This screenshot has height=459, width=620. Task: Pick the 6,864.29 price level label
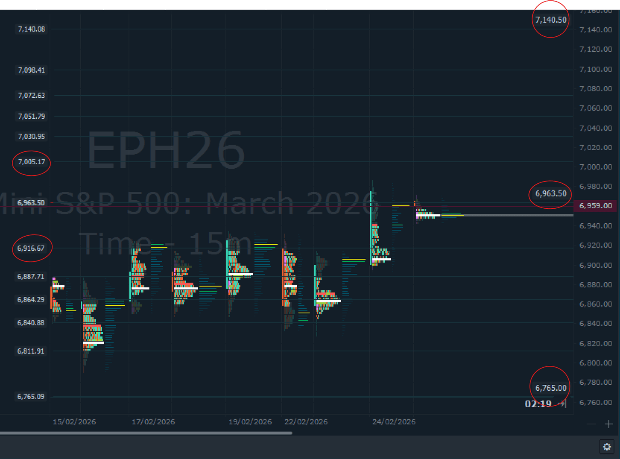31,300
